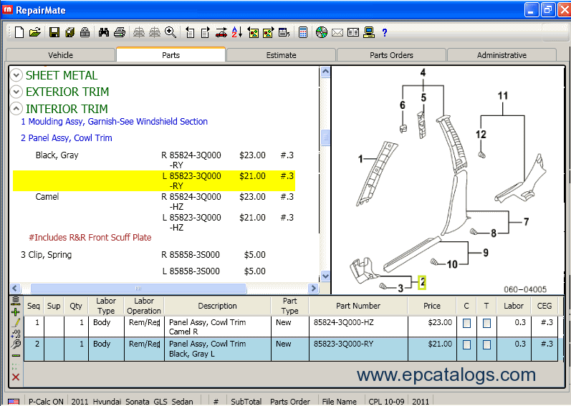Click Part Number cell 85824-3Q000-HZ

coord(358,327)
